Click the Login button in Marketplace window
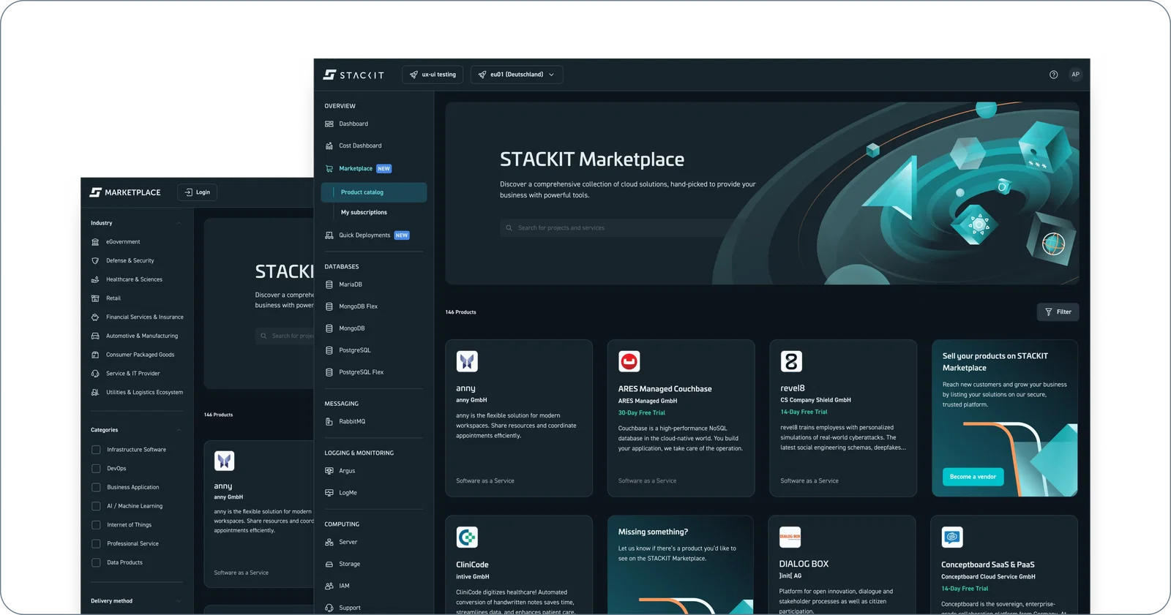 (x=198, y=192)
